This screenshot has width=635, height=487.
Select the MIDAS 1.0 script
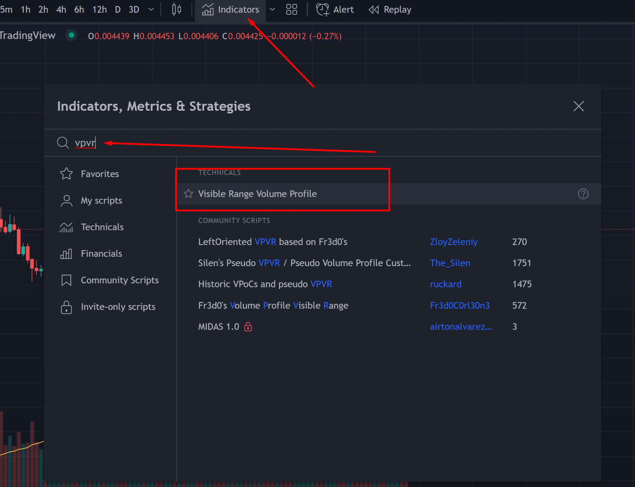tap(219, 327)
